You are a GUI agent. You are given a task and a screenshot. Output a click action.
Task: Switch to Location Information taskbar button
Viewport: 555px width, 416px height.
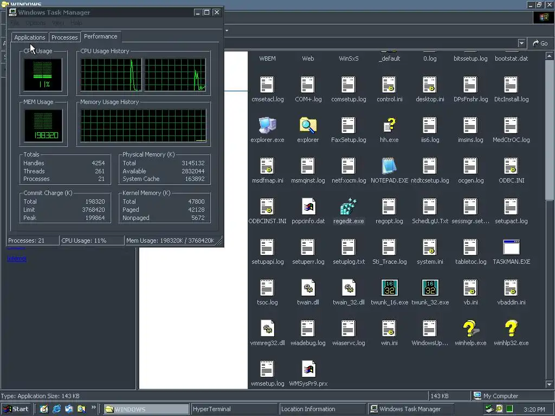click(322, 409)
